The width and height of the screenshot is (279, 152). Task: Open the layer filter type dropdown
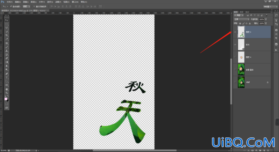239,16
